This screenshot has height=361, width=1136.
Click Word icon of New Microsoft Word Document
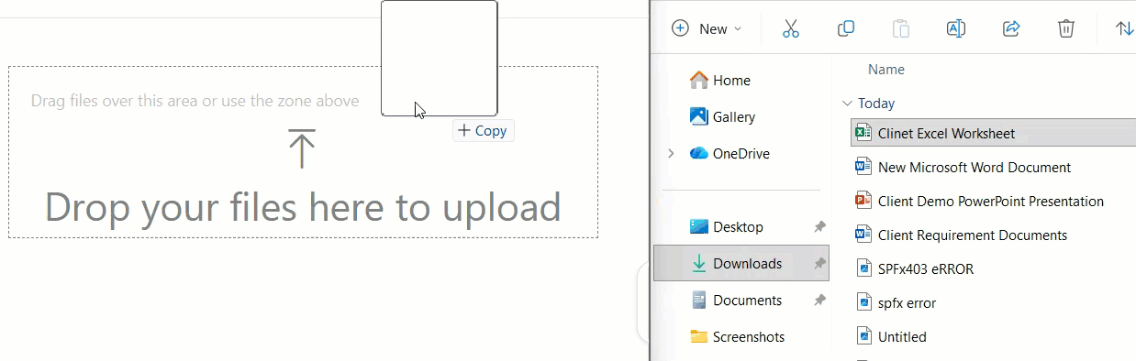pyautogui.click(x=863, y=167)
